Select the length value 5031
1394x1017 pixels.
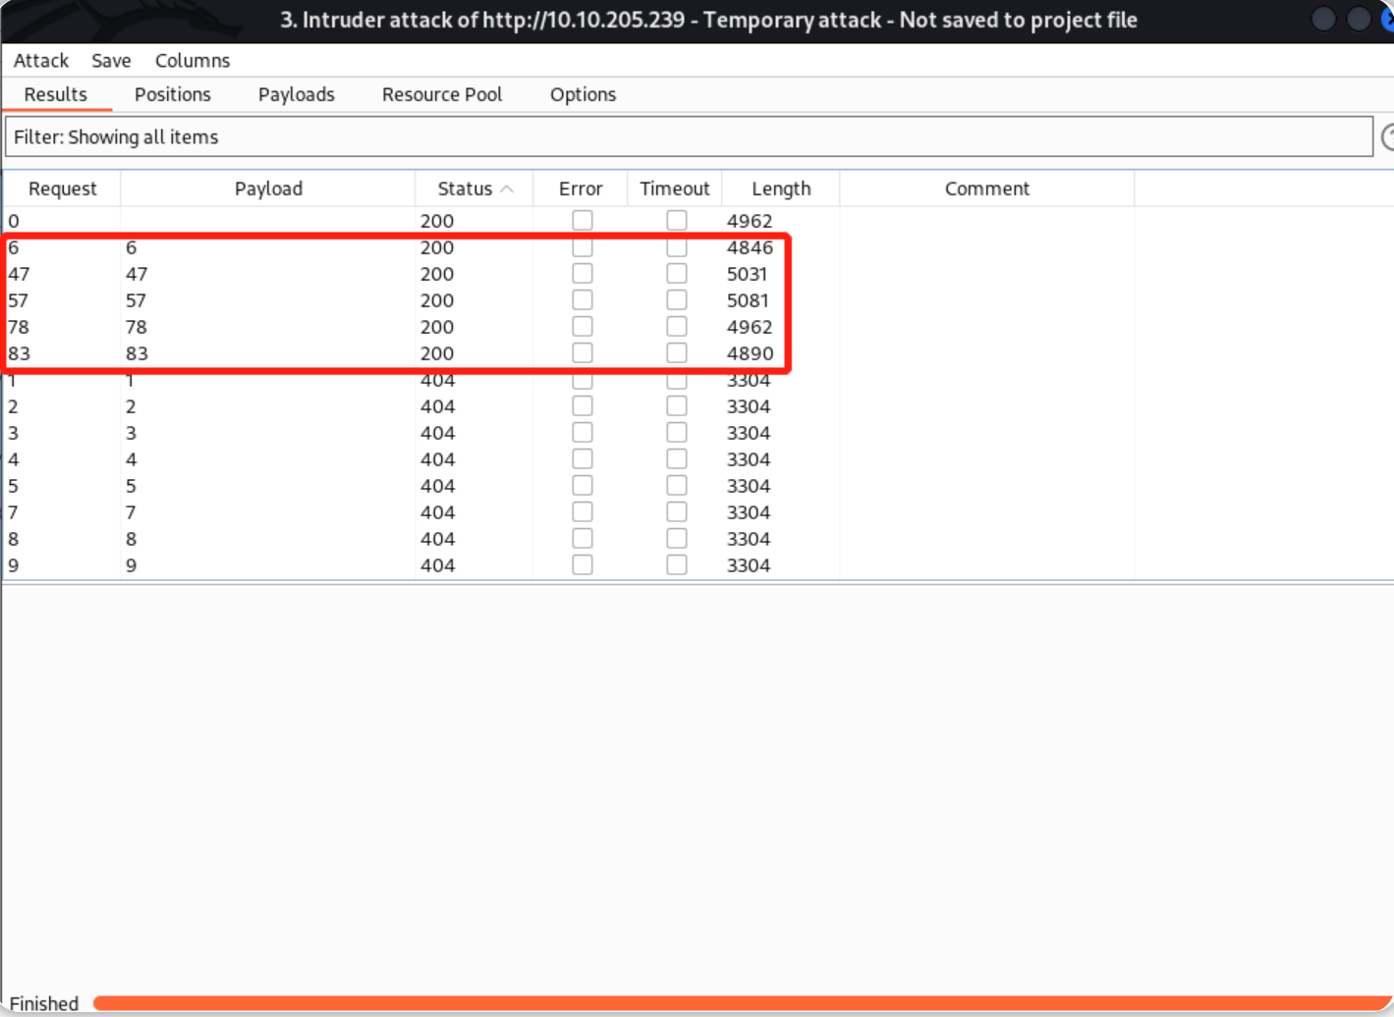coord(747,274)
